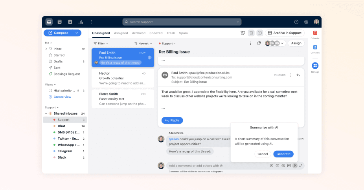Switch to the Snoozed tab
364x190 pixels.
pyautogui.click(x=156, y=33)
